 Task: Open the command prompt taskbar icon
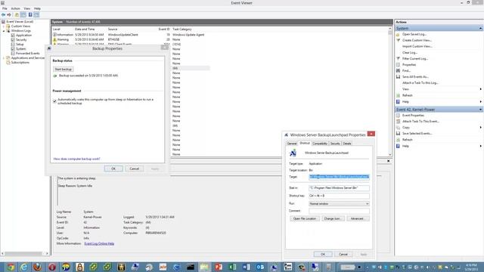(x=191, y=267)
